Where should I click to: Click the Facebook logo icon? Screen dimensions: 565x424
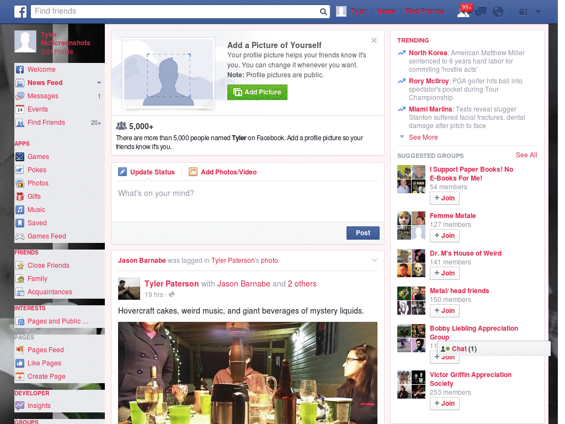point(20,12)
